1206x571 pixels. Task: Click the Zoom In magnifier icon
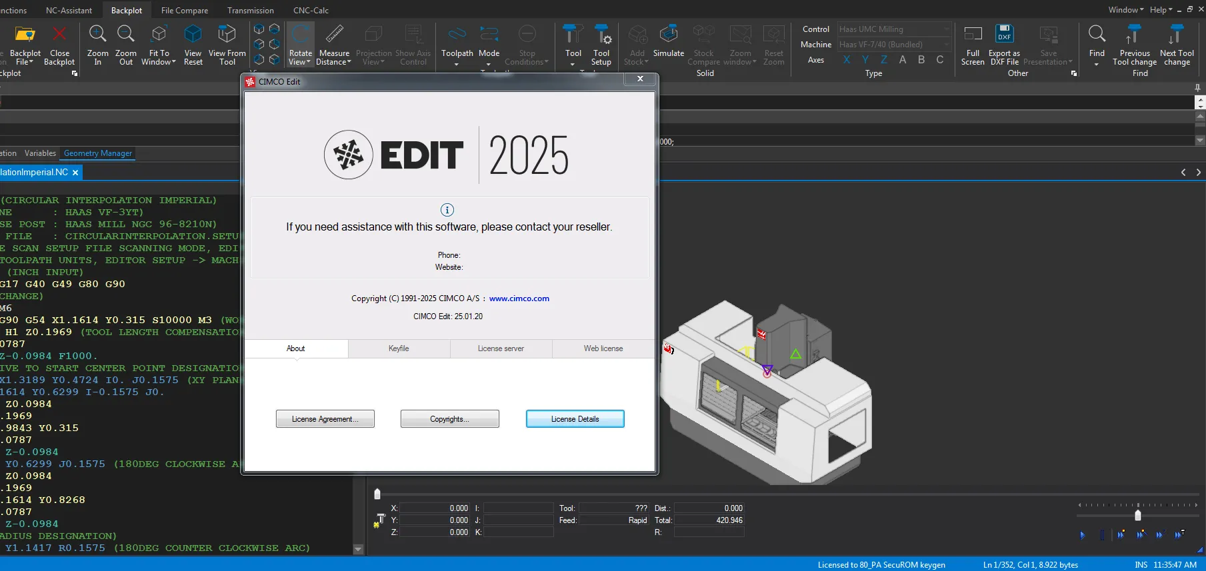coord(97,34)
